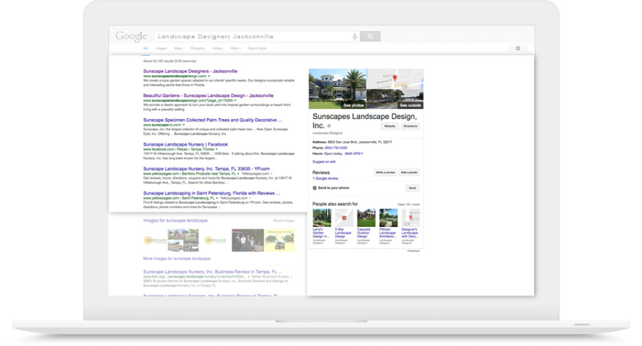Click Write a review button
The image size is (642, 346).
click(386, 172)
